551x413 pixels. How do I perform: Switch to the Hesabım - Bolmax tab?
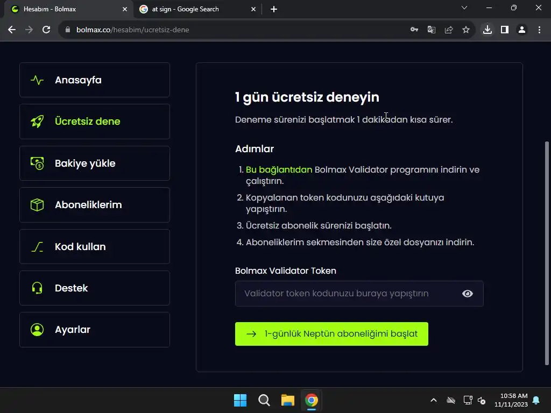point(68,9)
